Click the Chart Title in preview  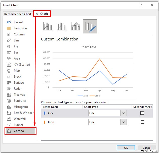pos(88,47)
